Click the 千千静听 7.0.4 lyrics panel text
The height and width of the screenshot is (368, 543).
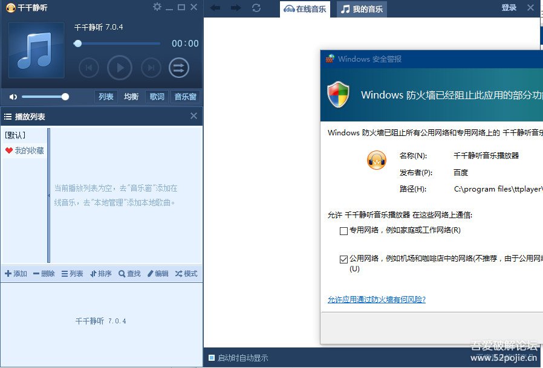coord(101,321)
